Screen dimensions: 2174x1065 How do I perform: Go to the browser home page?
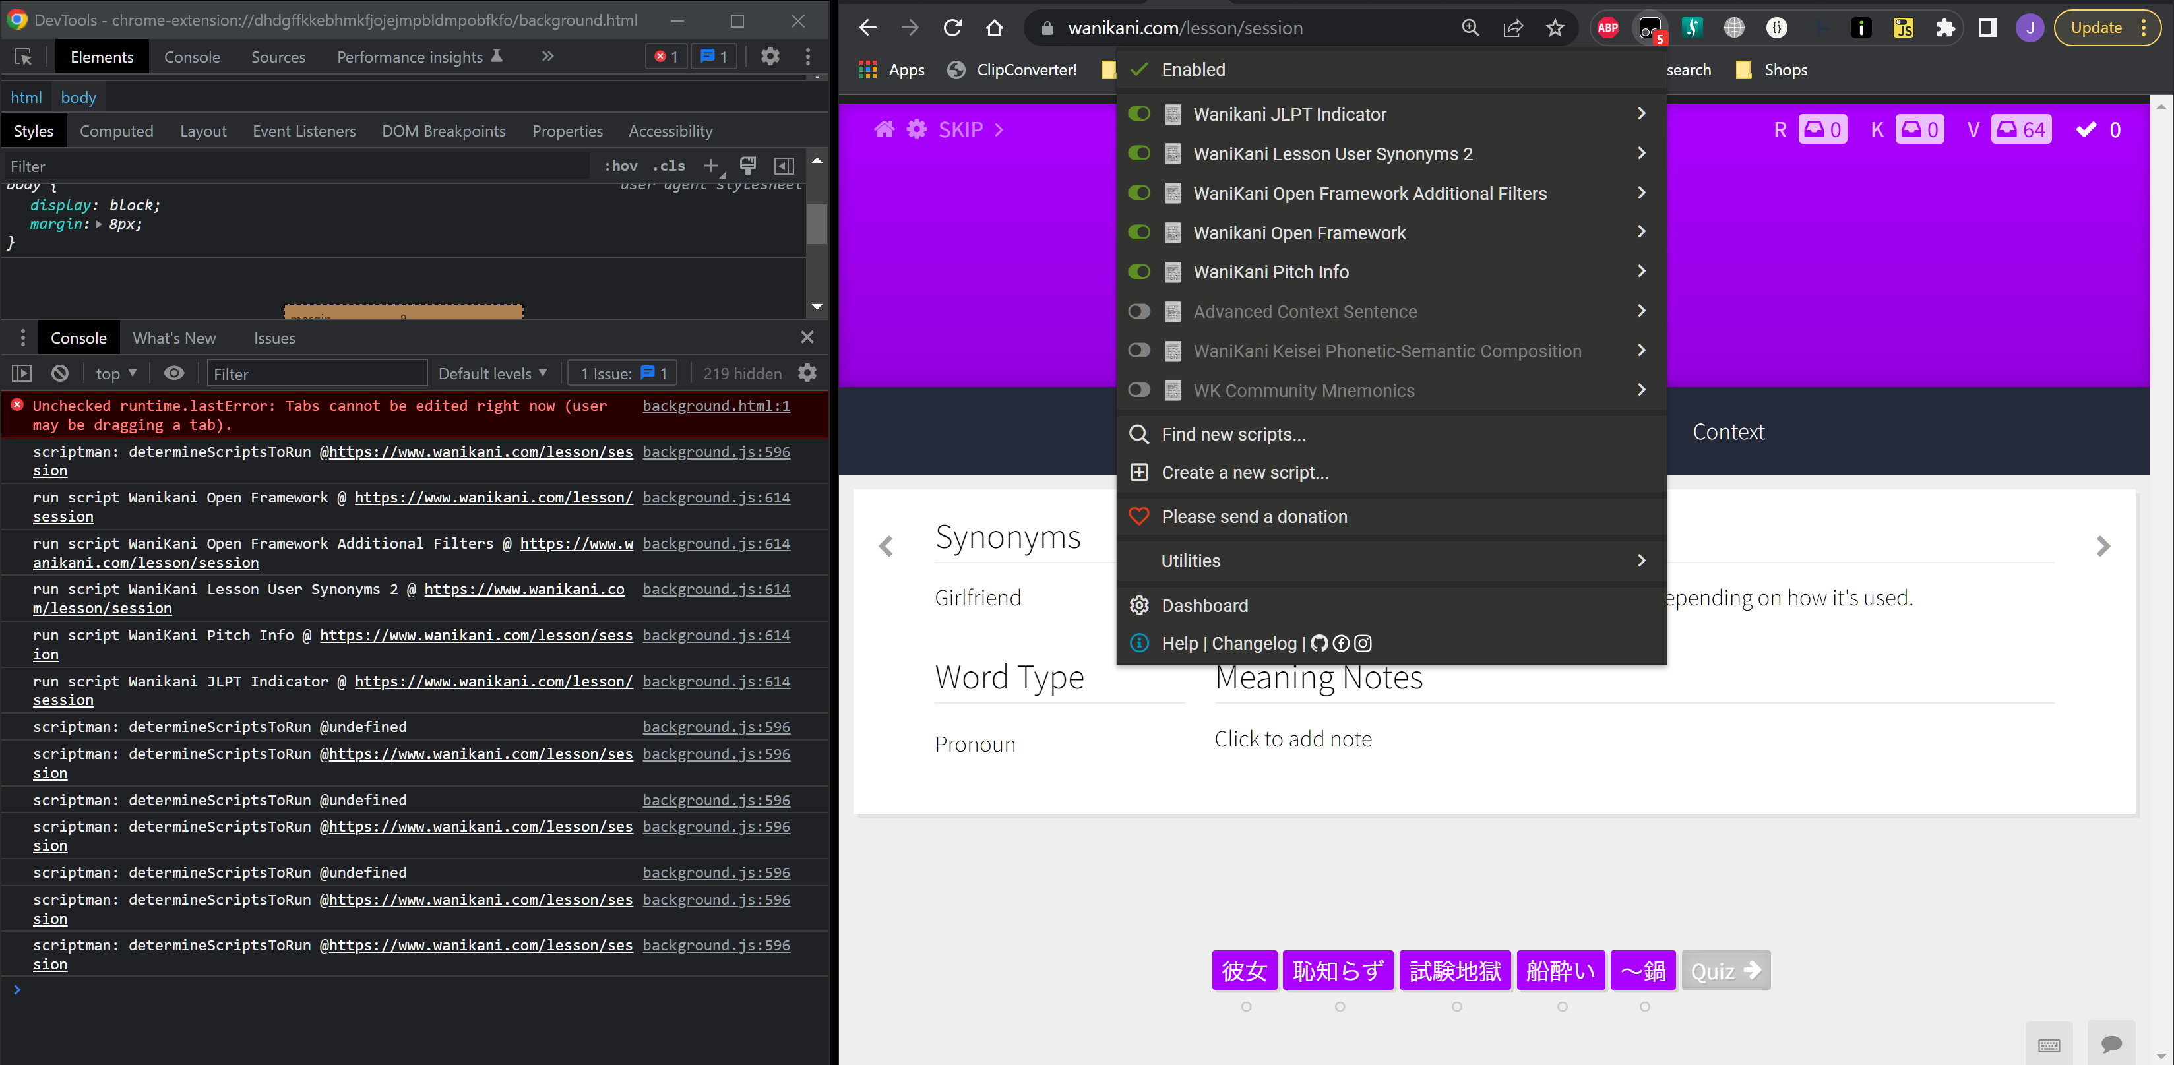[x=995, y=28]
